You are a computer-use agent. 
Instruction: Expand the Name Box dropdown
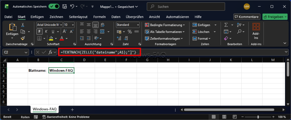point(26,52)
